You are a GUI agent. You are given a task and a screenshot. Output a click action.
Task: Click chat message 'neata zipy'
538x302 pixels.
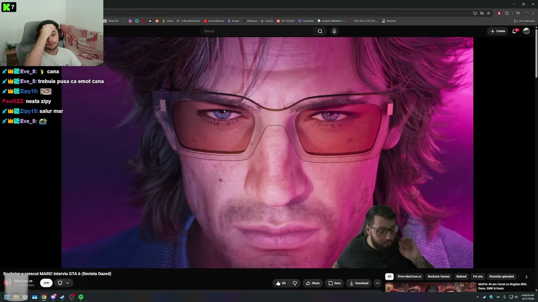click(x=38, y=101)
